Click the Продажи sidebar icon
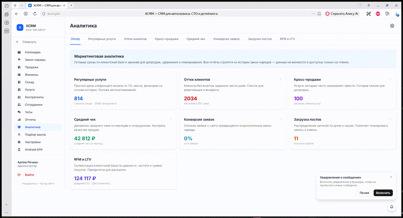The height and width of the screenshot is (218, 403). click(x=19, y=67)
